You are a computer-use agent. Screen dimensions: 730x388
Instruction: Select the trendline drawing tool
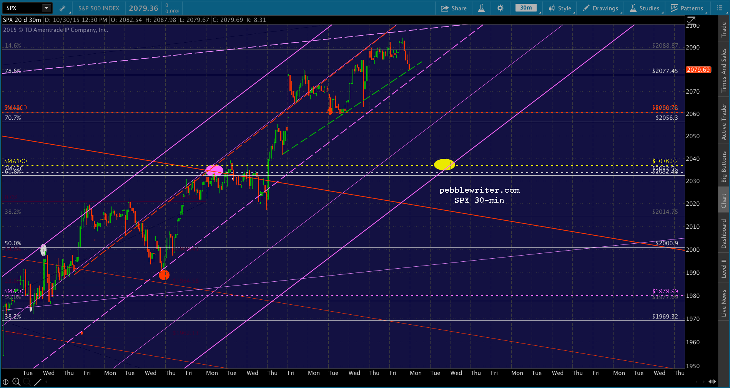[38, 382]
